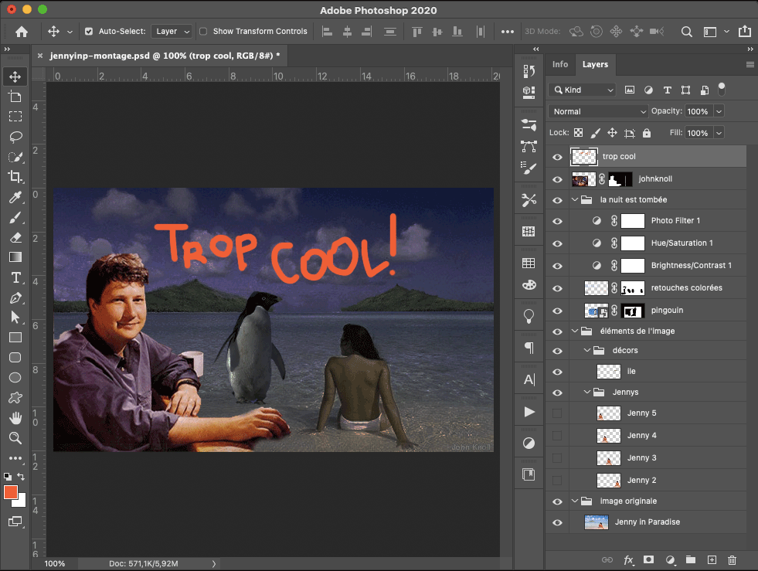This screenshot has width=758, height=571.
Task: Select the pingouin layer
Action: click(666, 311)
